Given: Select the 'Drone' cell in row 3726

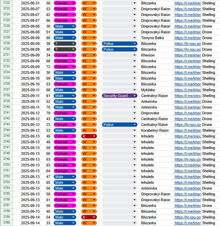Looking at the screenshot, I should point(210,26).
